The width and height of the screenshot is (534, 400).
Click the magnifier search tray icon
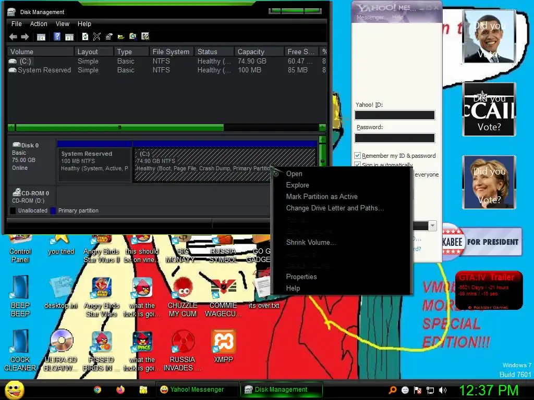(x=393, y=390)
